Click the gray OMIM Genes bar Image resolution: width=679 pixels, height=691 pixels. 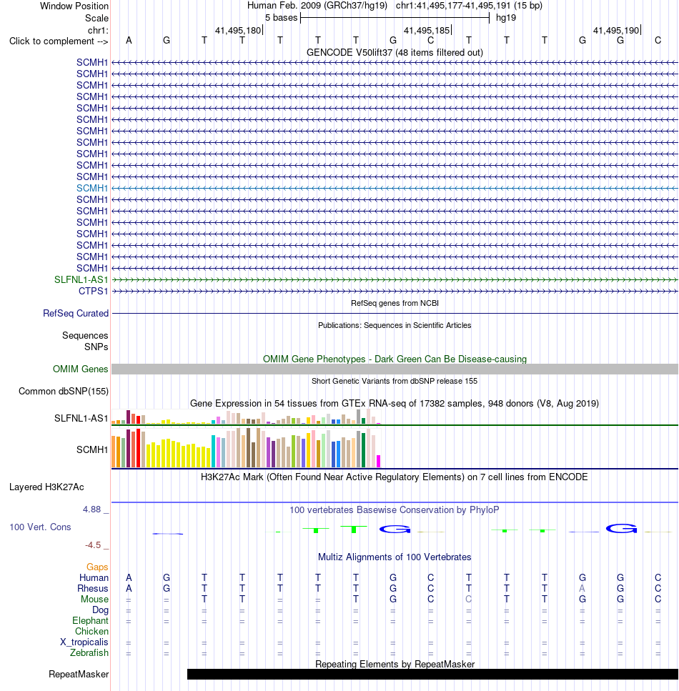coord(395,369)
